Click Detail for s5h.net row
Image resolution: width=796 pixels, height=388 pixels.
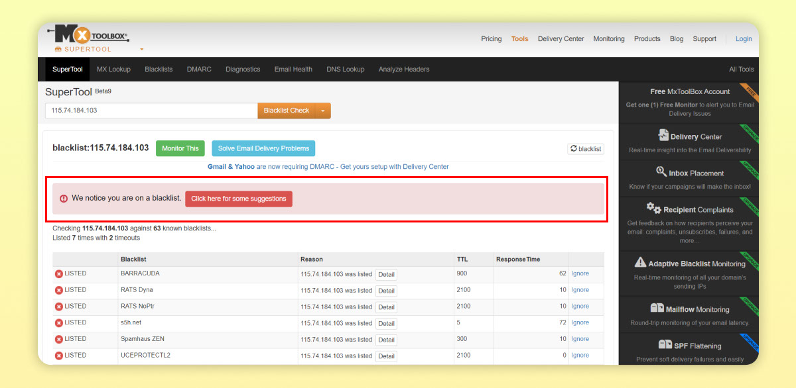pyautogui.click(x=386, y=323)
